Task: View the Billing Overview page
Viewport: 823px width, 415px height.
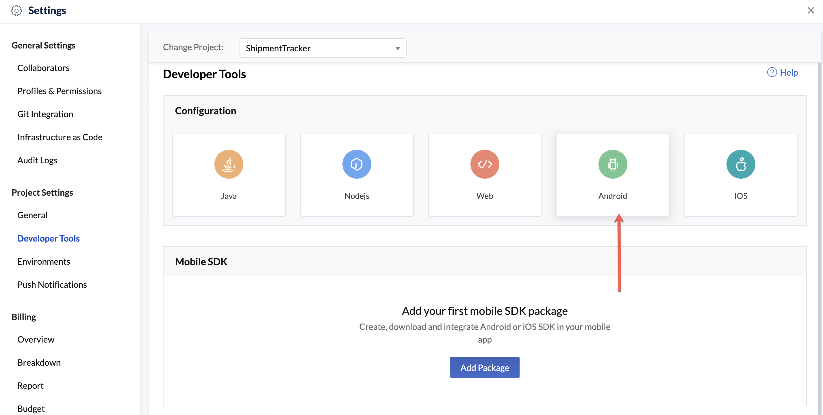Action: [36, 339]
